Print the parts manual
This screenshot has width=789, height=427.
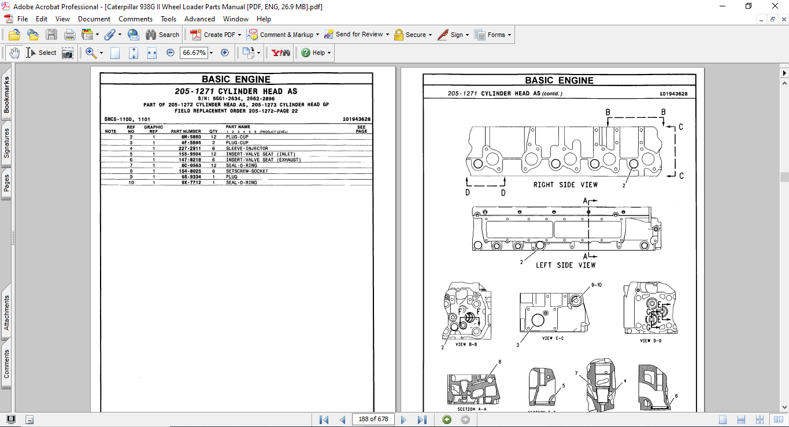69,34
